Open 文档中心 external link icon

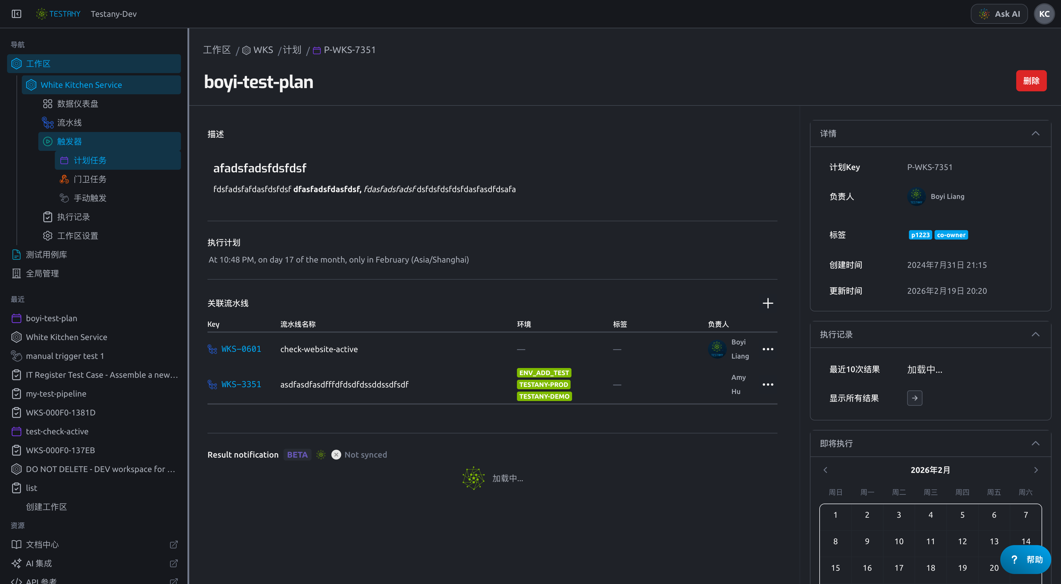174,545
